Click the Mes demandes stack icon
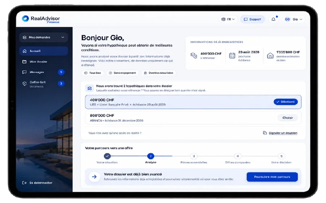Viewport: 326px width, 203px height. [25, 37]
